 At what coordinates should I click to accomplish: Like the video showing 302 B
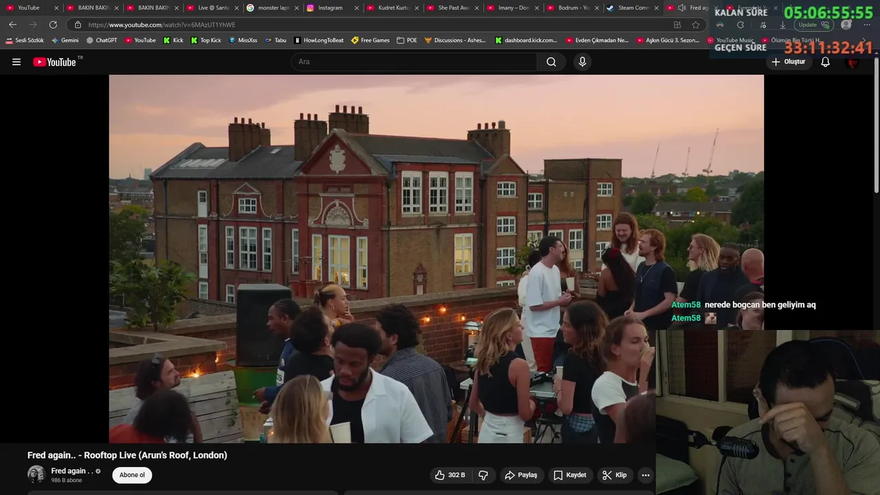pyautogui.click(x=450, y=475)
